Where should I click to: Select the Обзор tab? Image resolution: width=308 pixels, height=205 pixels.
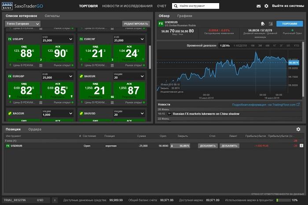[x=164, y=16]
